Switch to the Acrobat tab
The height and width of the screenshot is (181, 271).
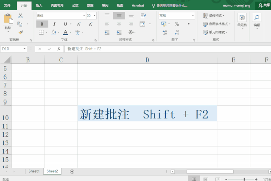(x=138, y=5)
